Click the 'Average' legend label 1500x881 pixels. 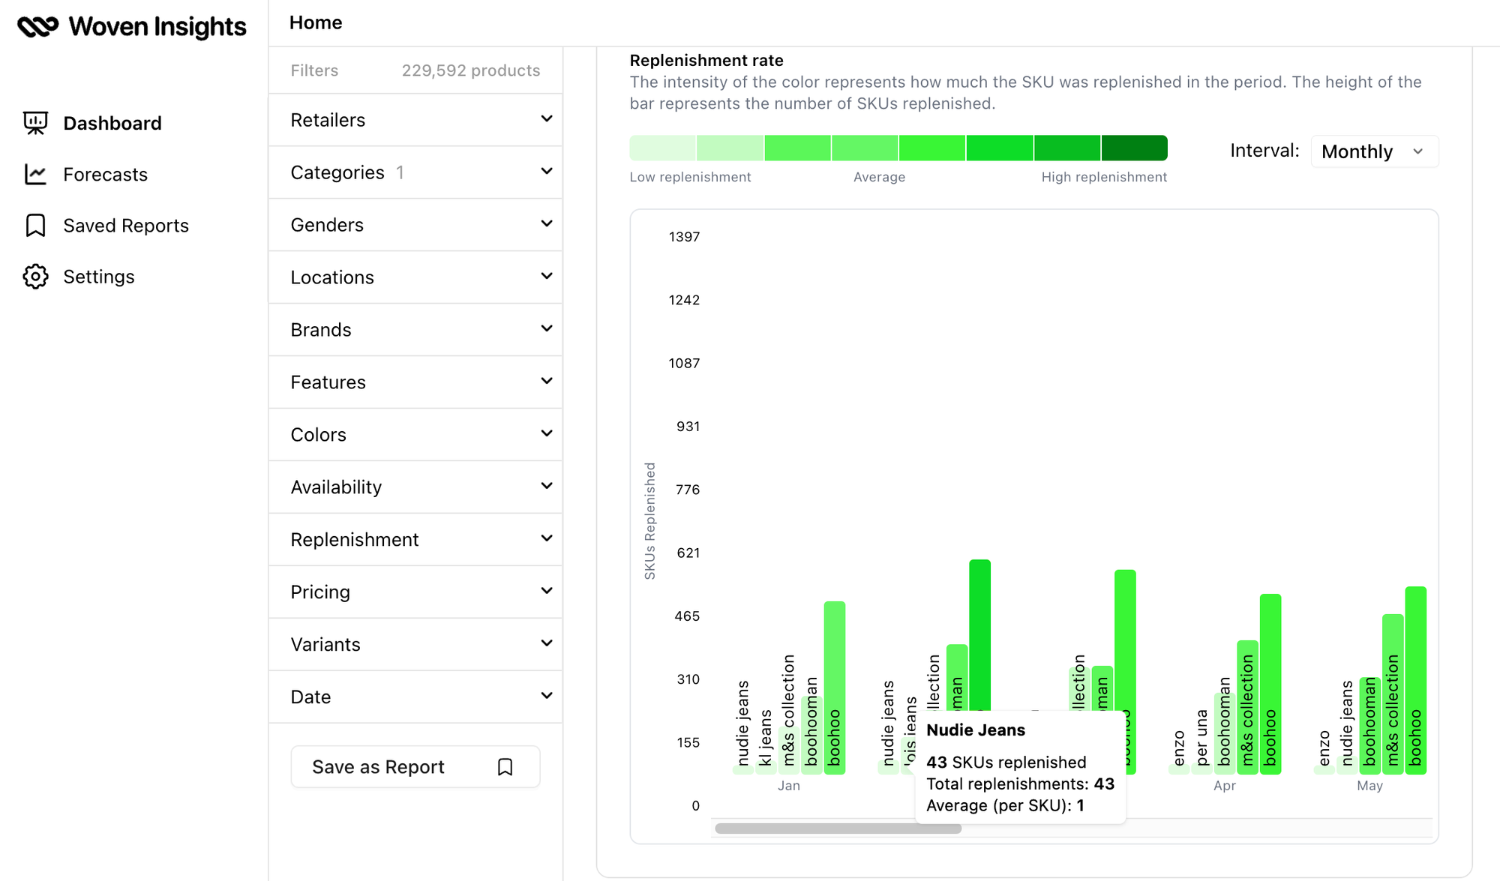(x=879, y=177)
